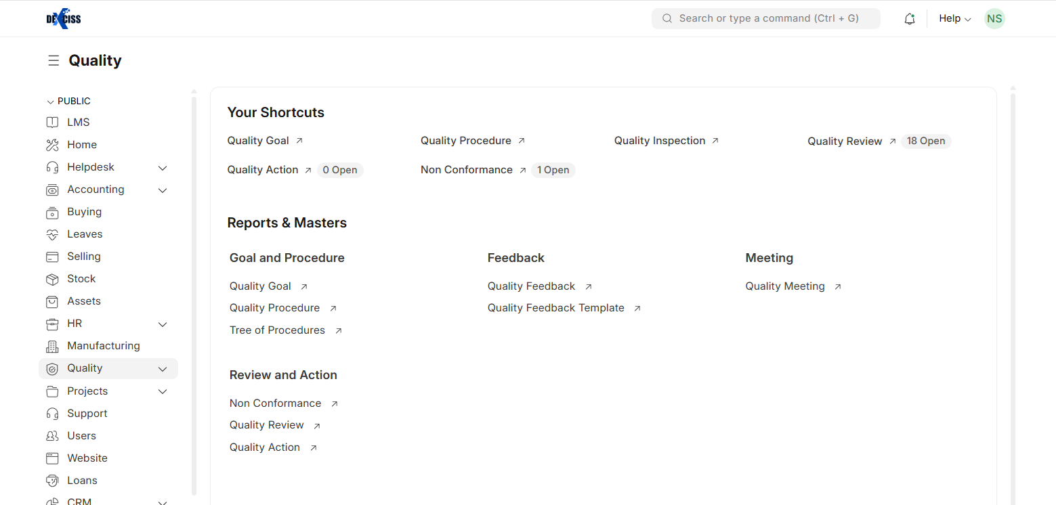Viewport: 1056px width, 505px height.
Task: Expand the Accounting sidebar chevron
Action: click(x=163, y=190)
